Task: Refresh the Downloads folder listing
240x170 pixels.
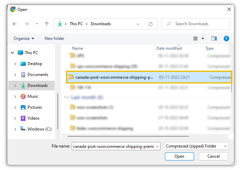Action: click(151, 24)
